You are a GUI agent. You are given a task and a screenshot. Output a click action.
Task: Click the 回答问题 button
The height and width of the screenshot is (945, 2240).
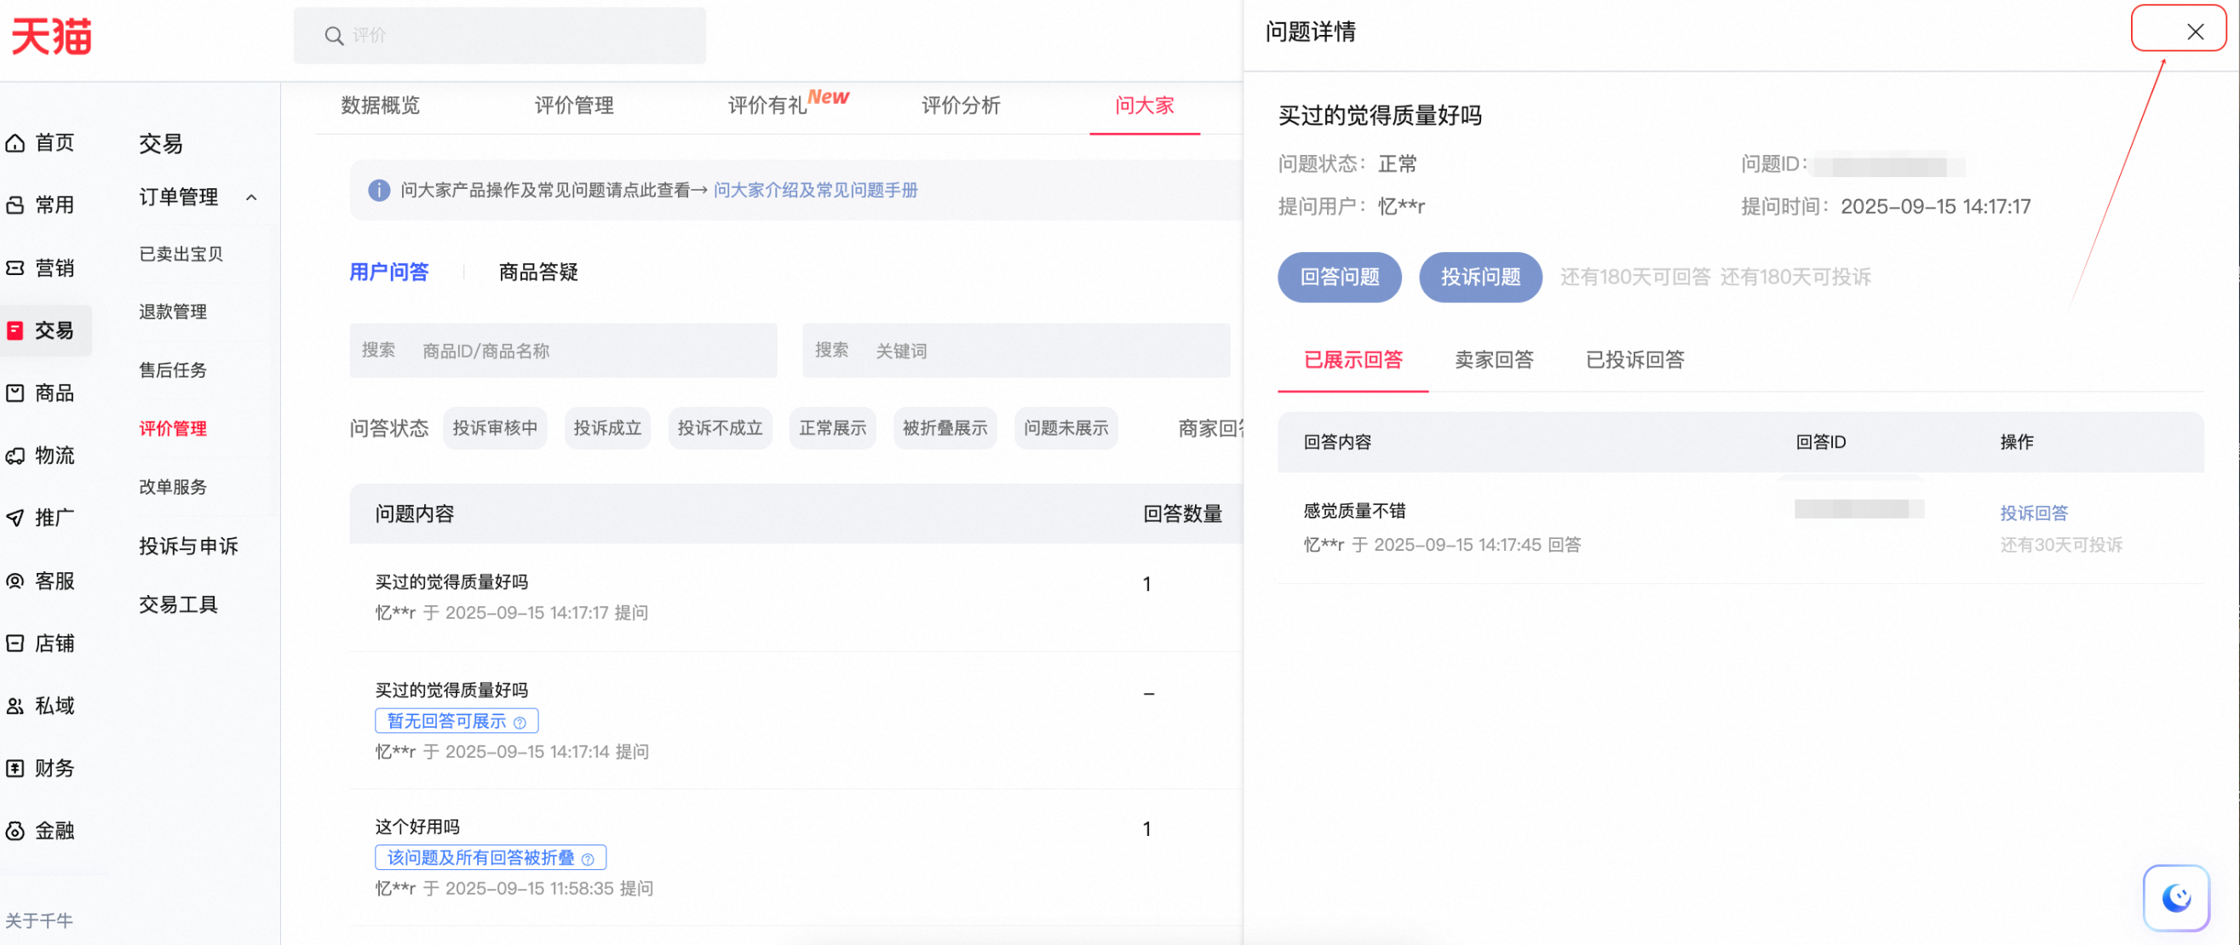[x=1339, y=278]
